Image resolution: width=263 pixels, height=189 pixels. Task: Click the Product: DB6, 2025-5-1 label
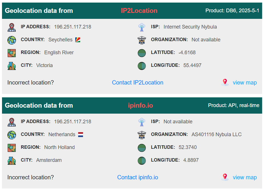232,11
